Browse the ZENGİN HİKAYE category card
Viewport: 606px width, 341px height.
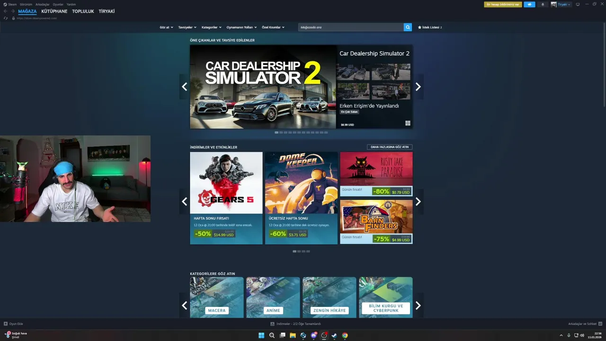tap(330, 297)
